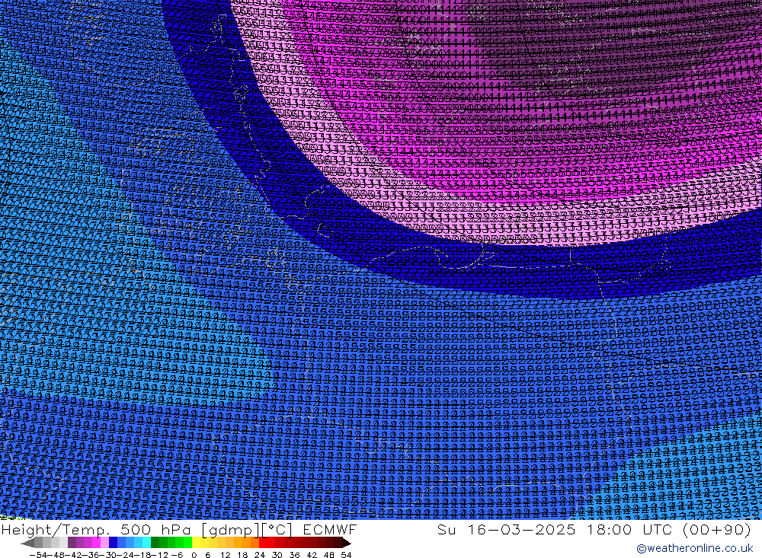The height and width of the screenshot is (558, 762).
Task: Click the bright red legend swatch at 24
Action: [264, 543]
